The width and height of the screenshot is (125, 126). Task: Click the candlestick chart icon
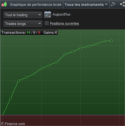4,5
